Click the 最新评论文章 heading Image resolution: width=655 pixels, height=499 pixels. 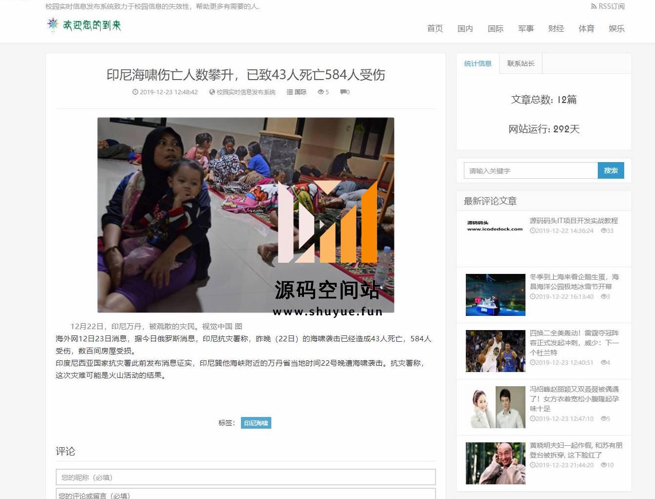[x=490, y=201]
